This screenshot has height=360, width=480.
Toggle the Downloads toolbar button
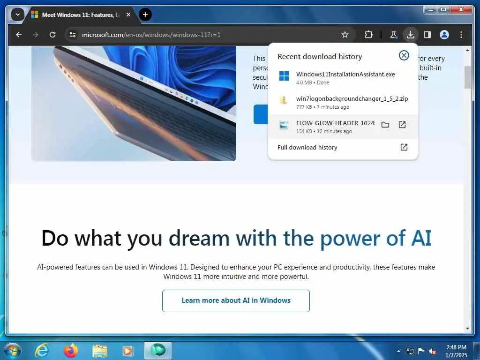pos(411,35)
